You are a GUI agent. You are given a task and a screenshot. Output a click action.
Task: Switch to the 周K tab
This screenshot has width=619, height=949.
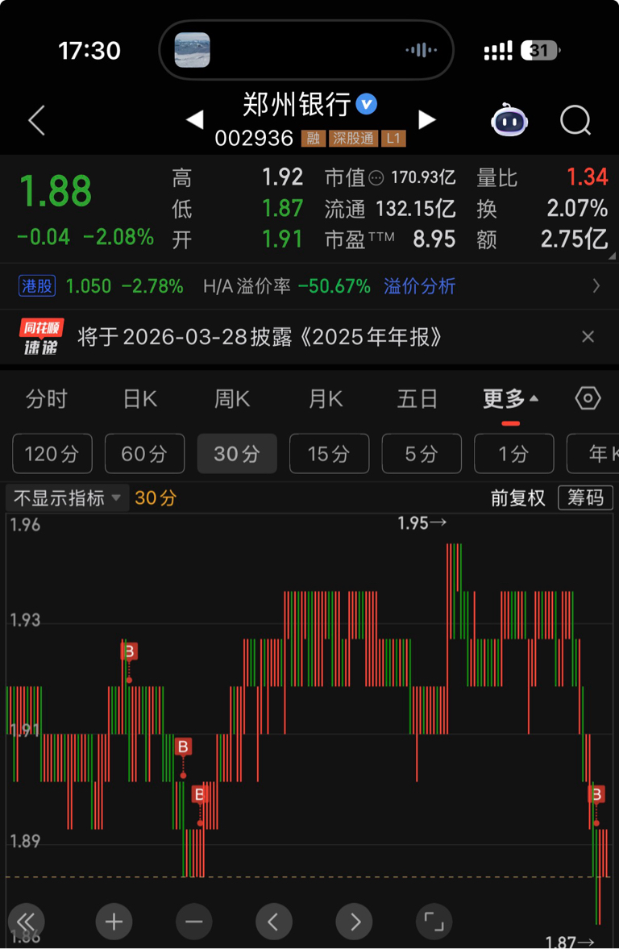(232, 399)
